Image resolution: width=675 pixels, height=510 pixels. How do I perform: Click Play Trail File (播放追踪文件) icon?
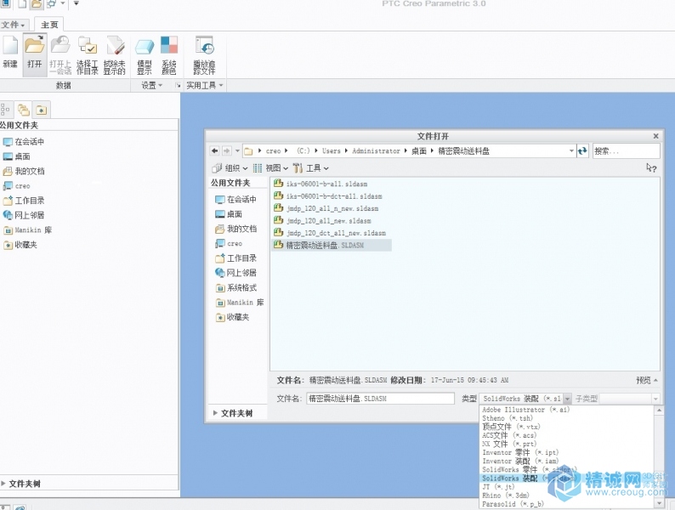204,54
